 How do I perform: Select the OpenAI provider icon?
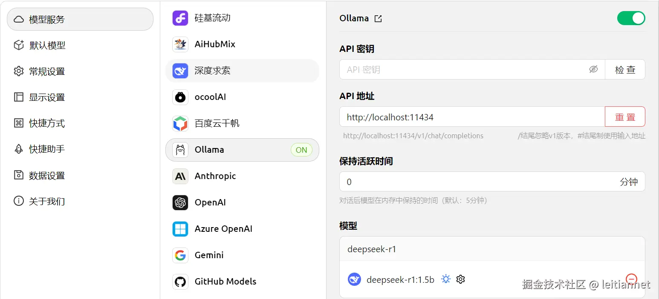180,202
